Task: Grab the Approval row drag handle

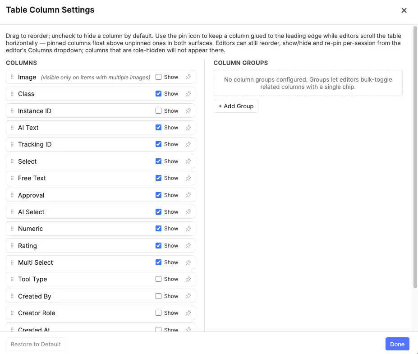Action: click(12, 195)
